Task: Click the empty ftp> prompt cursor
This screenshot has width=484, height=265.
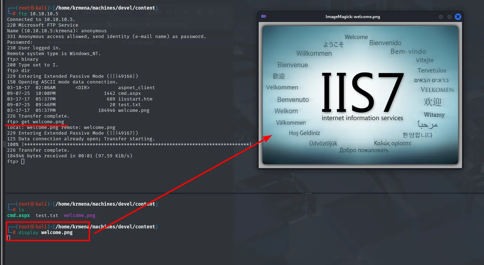Action: 23,161
